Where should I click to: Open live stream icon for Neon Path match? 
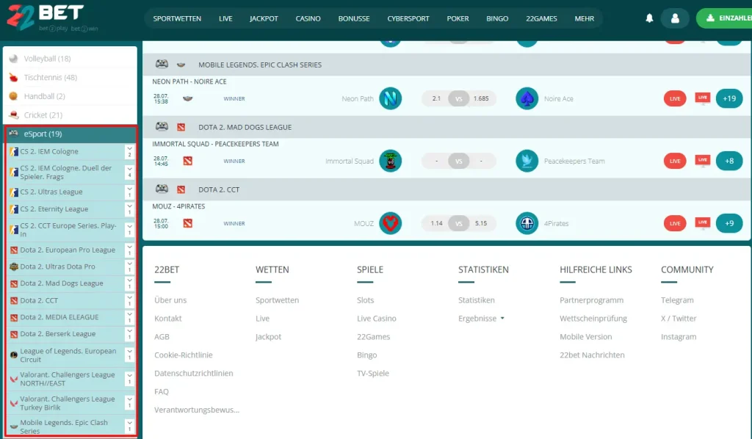coord(703,98)
